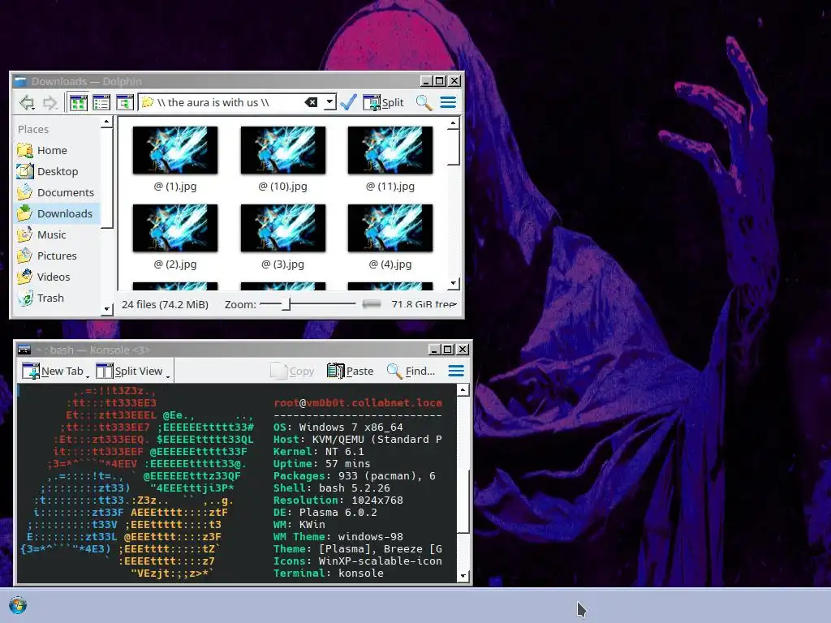The width and height of the screenshot is (831, 623).
Task: Select thumbnail of @ (11).jpg
Action: coord(390,150)
